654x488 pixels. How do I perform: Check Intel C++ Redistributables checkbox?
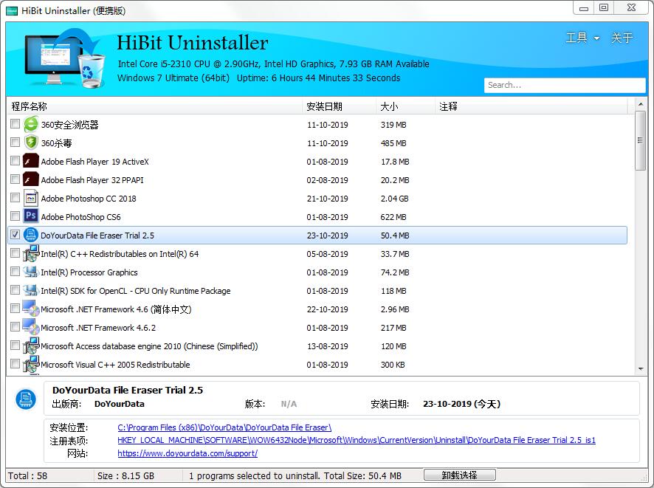15,253
